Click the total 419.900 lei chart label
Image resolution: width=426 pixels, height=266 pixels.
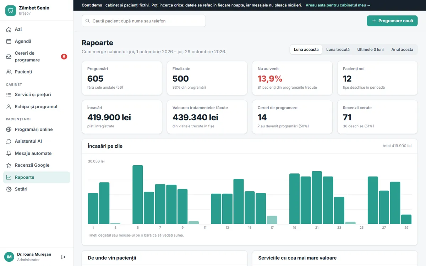pos(397,146)
